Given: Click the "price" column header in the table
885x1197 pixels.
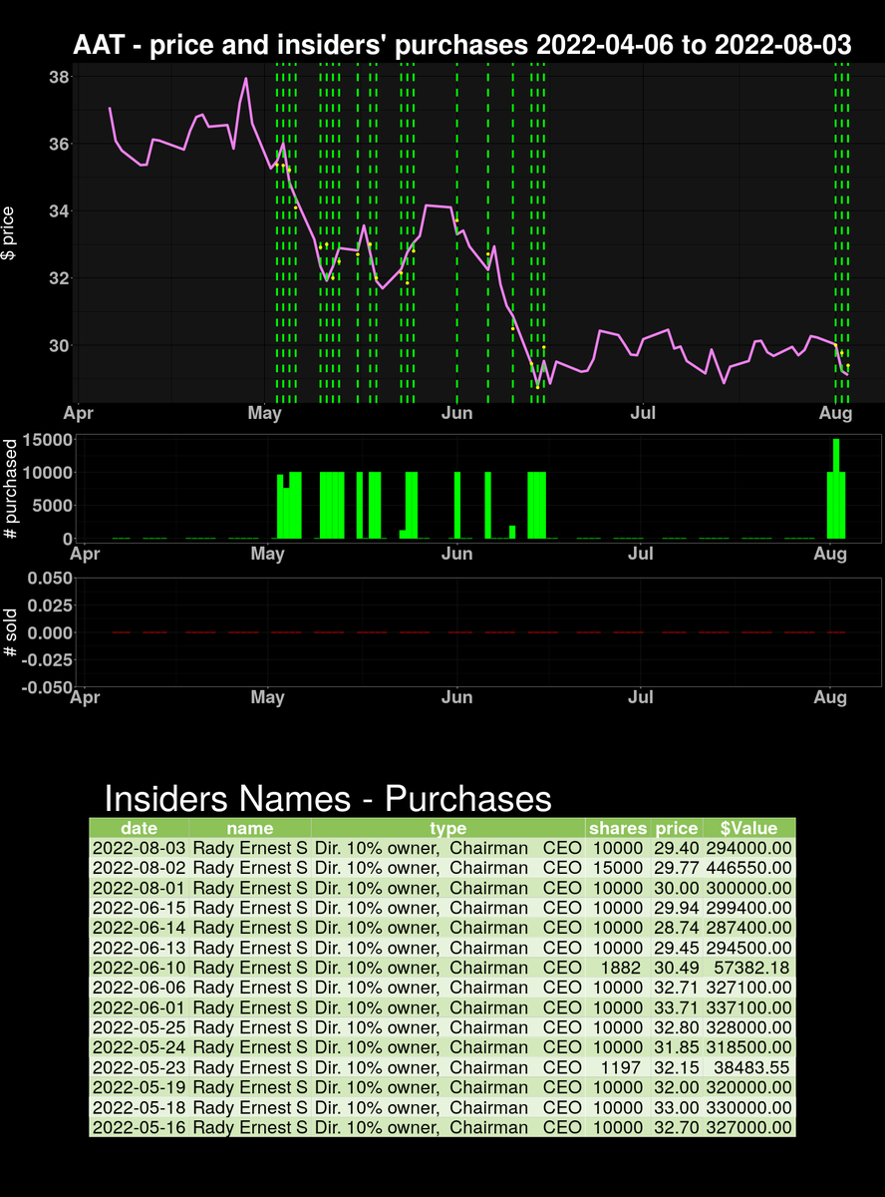Looking at the screenshot, I should click(x=677, y=828).
